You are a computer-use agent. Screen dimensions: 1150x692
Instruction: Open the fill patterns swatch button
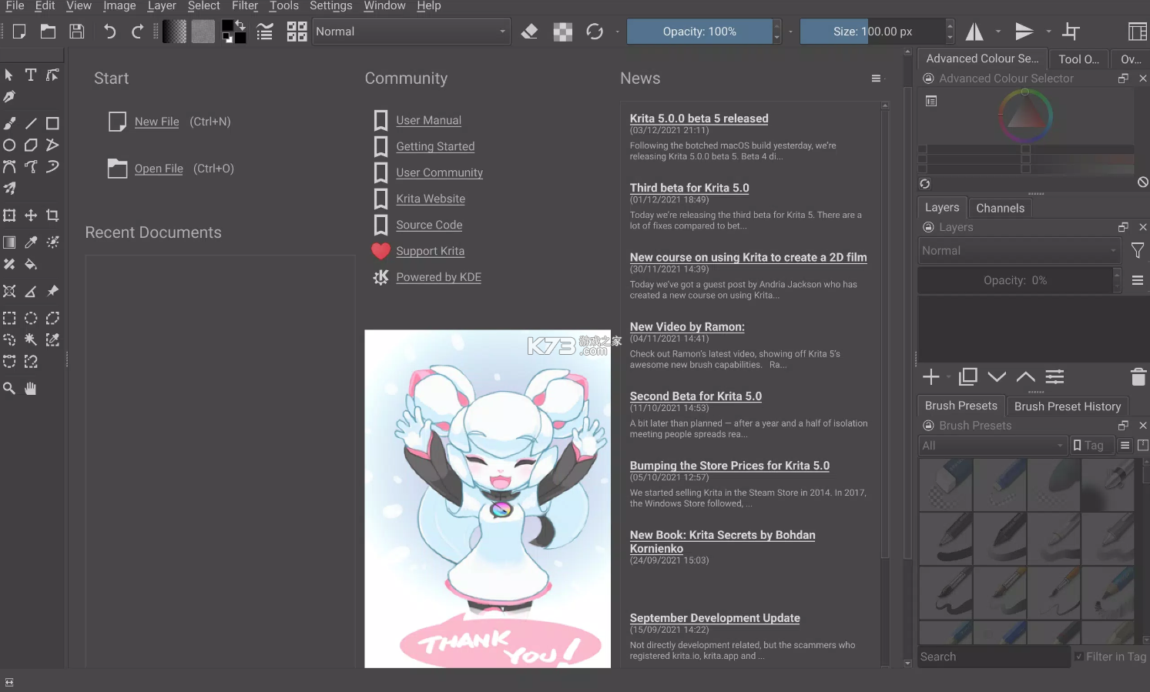point(203,32)
